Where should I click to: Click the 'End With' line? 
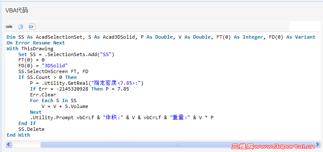(x=18, y=135)
